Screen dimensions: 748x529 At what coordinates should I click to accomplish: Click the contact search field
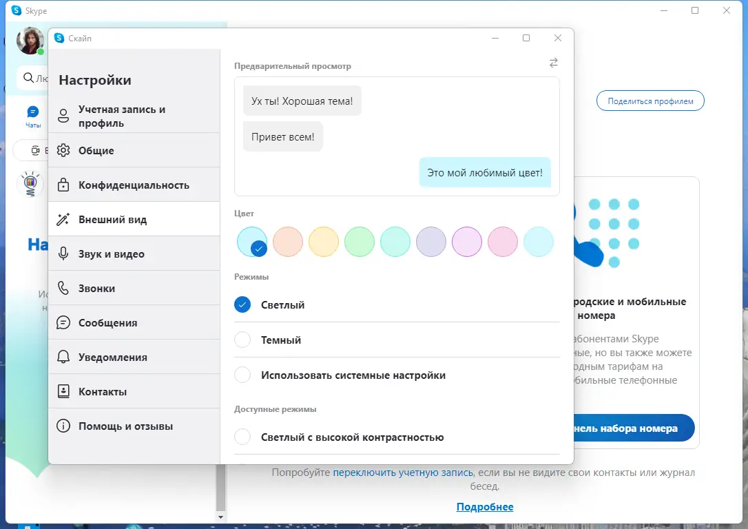coord(34,78)
